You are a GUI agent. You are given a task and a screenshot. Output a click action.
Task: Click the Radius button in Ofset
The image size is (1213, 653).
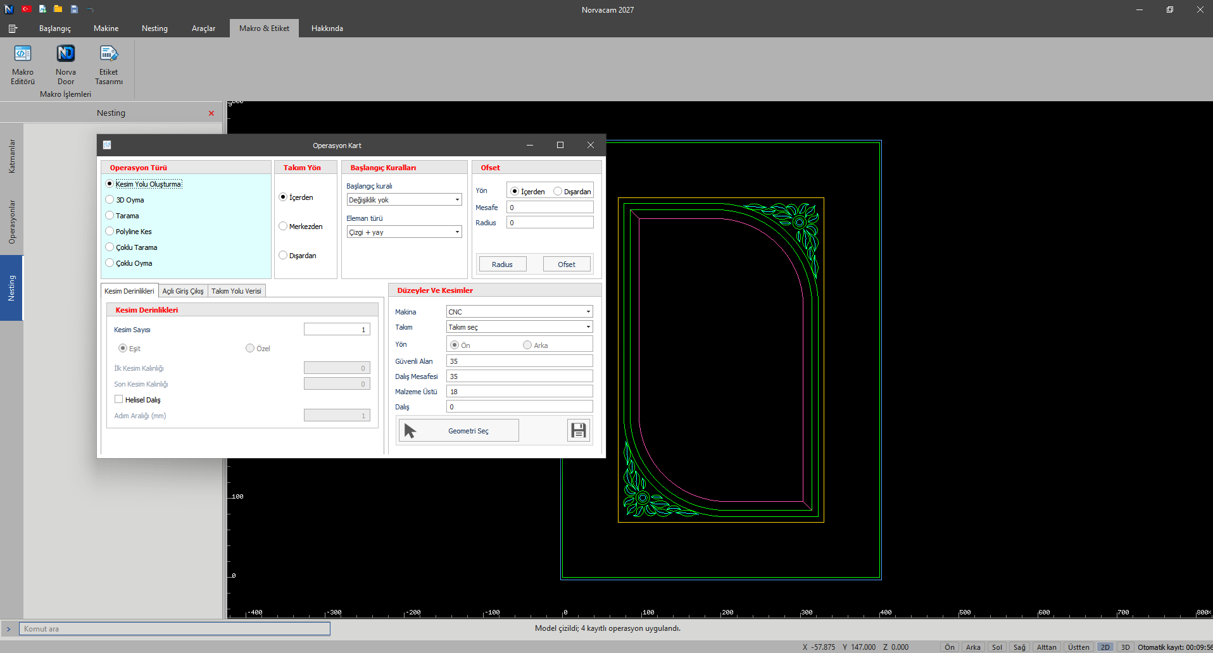tap(503, 264)
